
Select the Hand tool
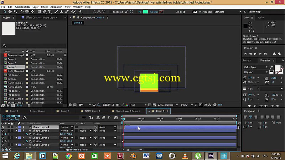point(10,12)
